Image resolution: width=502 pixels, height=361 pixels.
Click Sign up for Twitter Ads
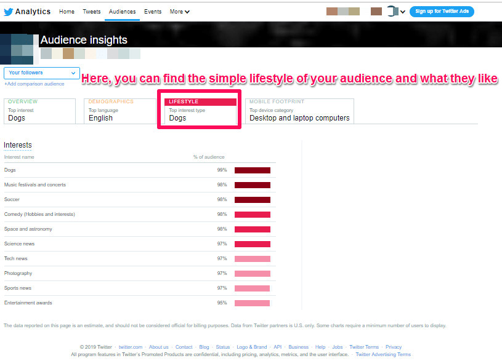(442, 12)
